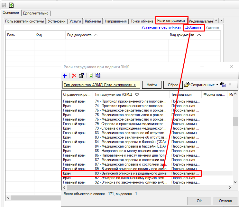This screenshot has width=239, height=207.
Task: Switch to the Дополнительно tab
Action: (x=36, y=13)
